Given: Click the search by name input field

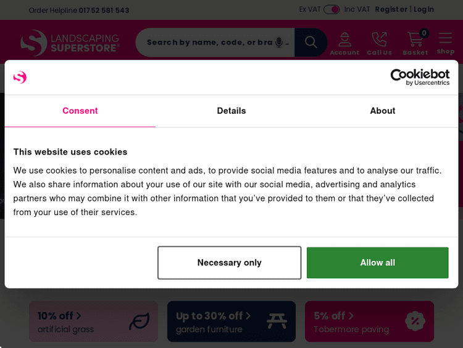Looking at the screenshot, I should click(x=209, y=42).
